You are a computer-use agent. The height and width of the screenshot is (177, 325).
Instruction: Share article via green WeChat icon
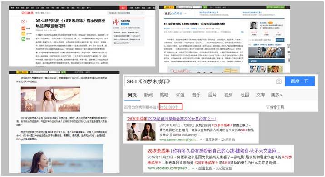click(23, 39)
